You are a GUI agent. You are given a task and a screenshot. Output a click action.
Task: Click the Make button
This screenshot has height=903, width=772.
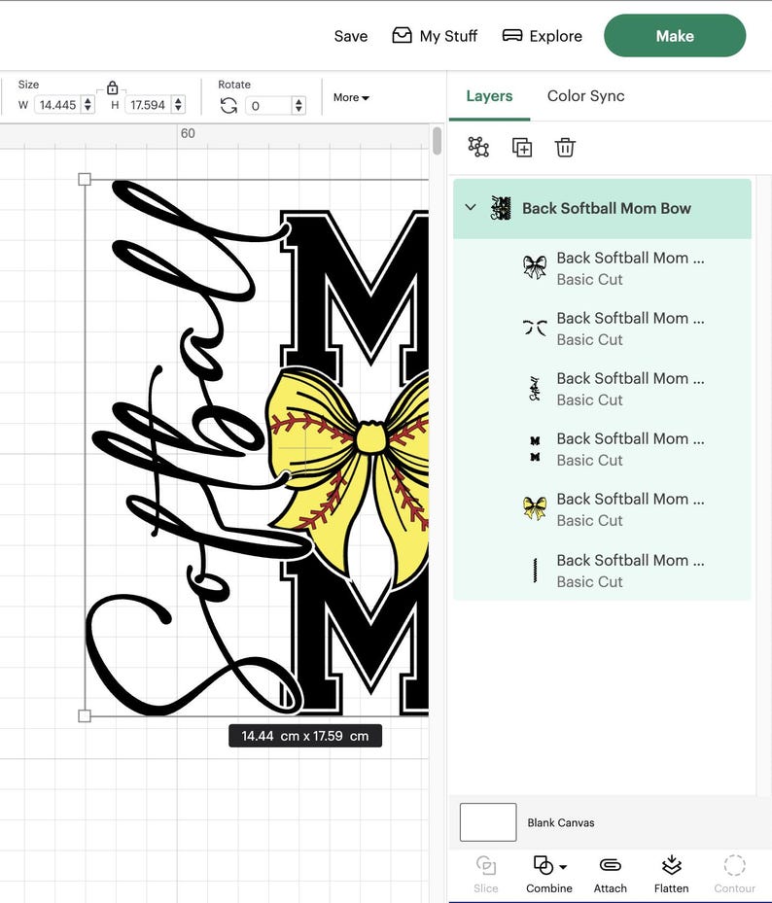click(x=675, y=36)
